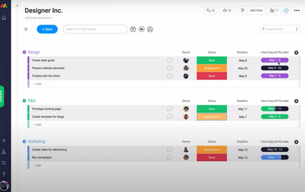Click the May 1 - 8 timeline bar for Create style guide
The height and width of the screenshot is (192, 305).
(x=275, y=60)
